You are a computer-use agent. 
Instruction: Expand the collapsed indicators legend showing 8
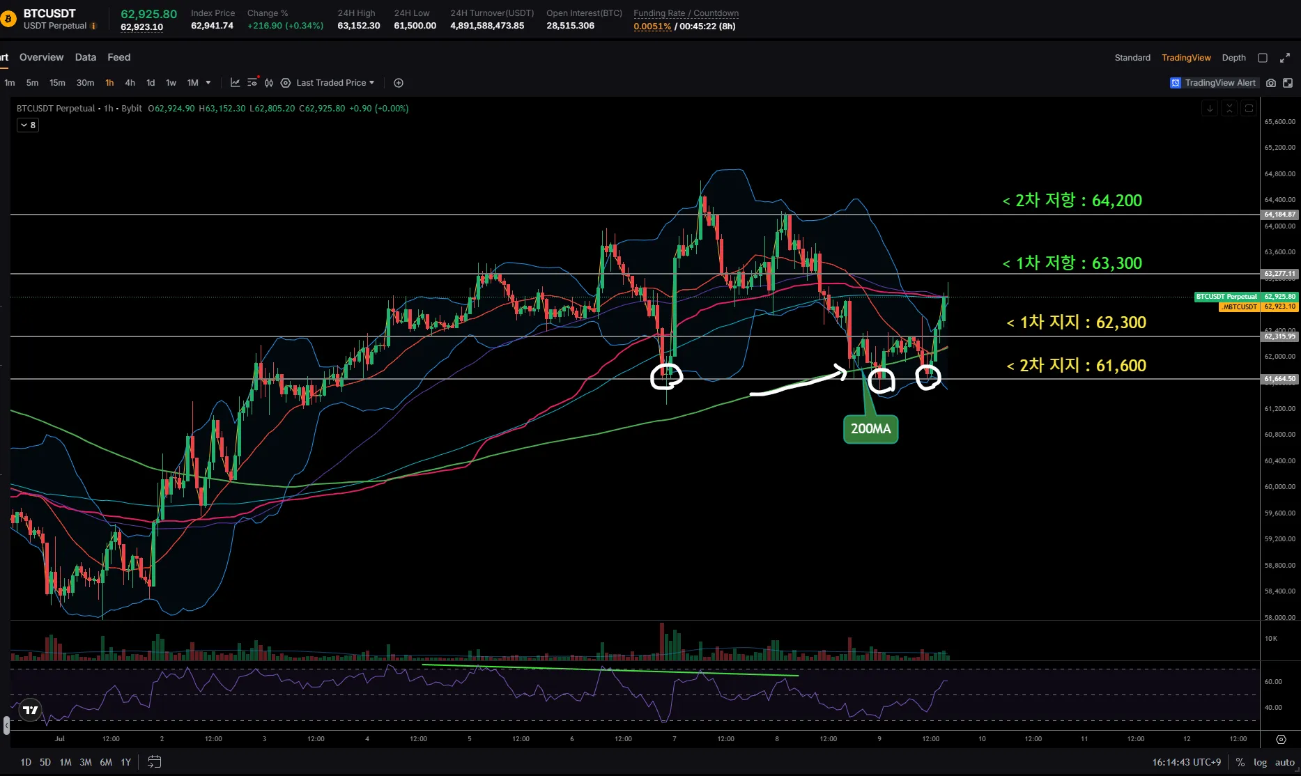tap(28, 125)
